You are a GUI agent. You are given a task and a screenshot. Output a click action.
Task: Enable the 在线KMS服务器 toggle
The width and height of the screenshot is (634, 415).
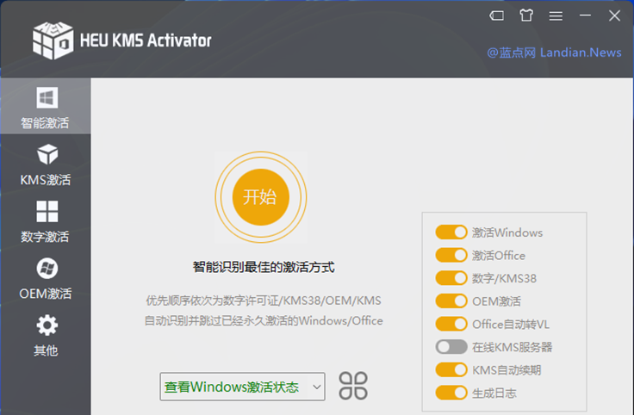point(451,347)
